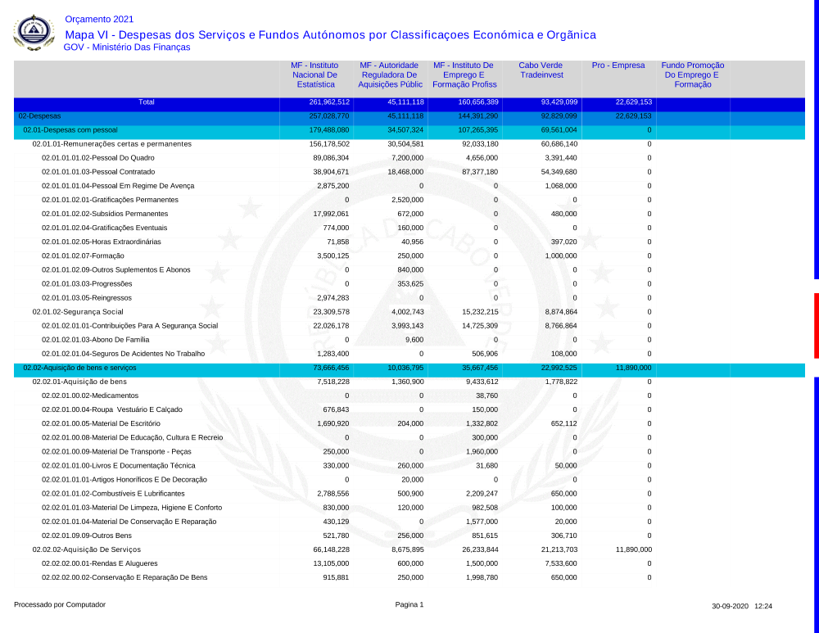Click the 'Mapa VI' document title
This screenshot has height=633, width=819.
point(330,34)
